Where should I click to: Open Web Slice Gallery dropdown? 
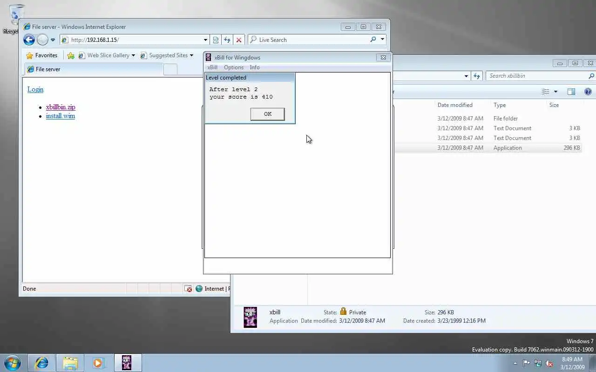pyautogui.click(x=107, y=55)
